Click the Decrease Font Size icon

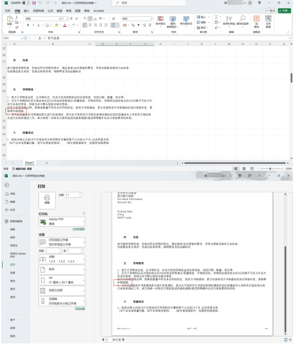click(77, 19)
